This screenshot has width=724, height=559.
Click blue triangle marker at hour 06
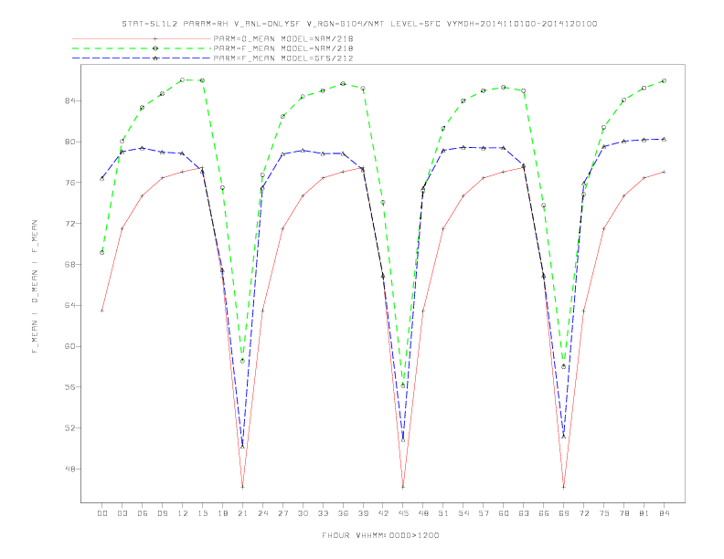pos(143,148)
